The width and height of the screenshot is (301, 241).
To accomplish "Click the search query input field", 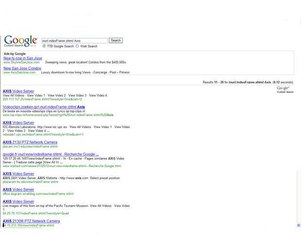I will [74, 41].
